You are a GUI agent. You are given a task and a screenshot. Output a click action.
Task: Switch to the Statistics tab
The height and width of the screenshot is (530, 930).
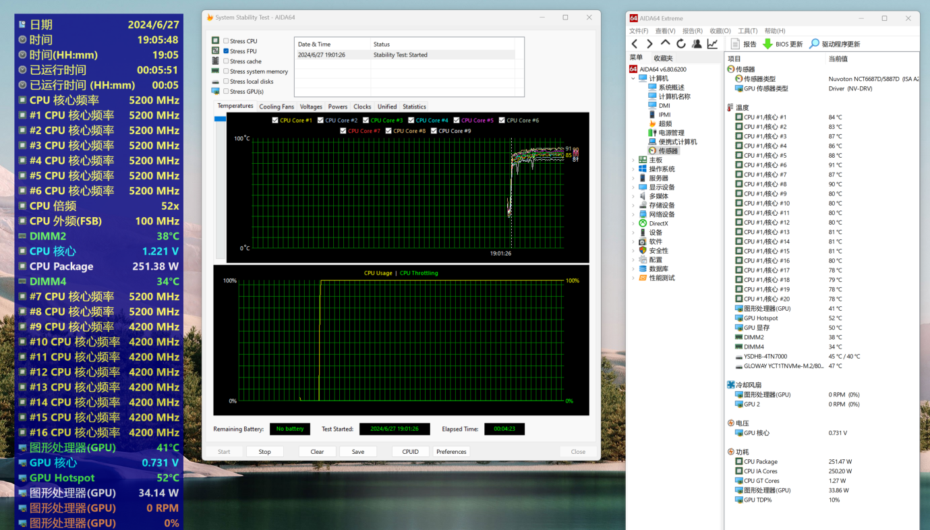[414, 107]
